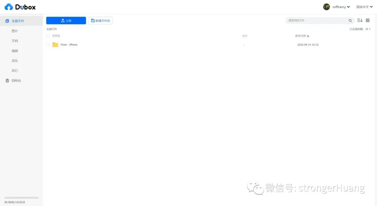This screenshot has width=377, height=206.
Task: Open the sort order icon
Action: point(360,20)
